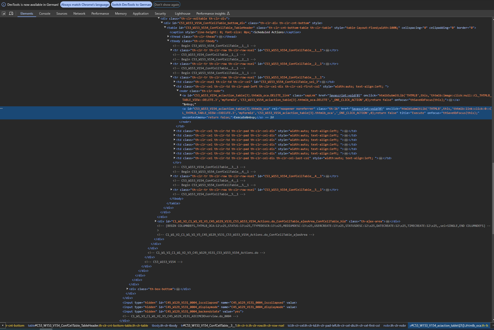This screenshot has width=494, height=330.
Task: Toggle the device toolbar icon
Action: [11, 13]
